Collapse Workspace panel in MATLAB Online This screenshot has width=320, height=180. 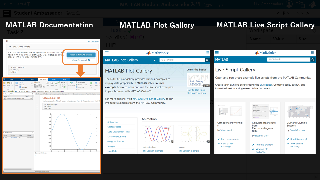3,132
